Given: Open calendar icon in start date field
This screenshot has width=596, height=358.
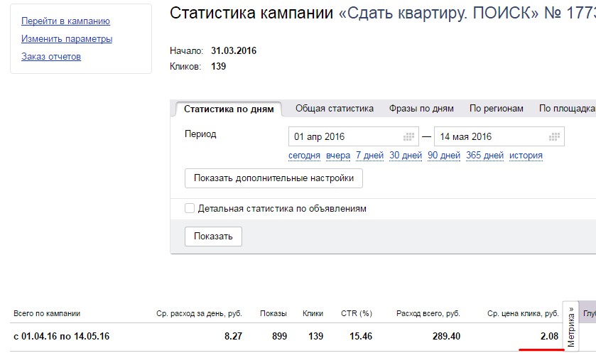Looking at the screenshot, I should click(408, 136).
